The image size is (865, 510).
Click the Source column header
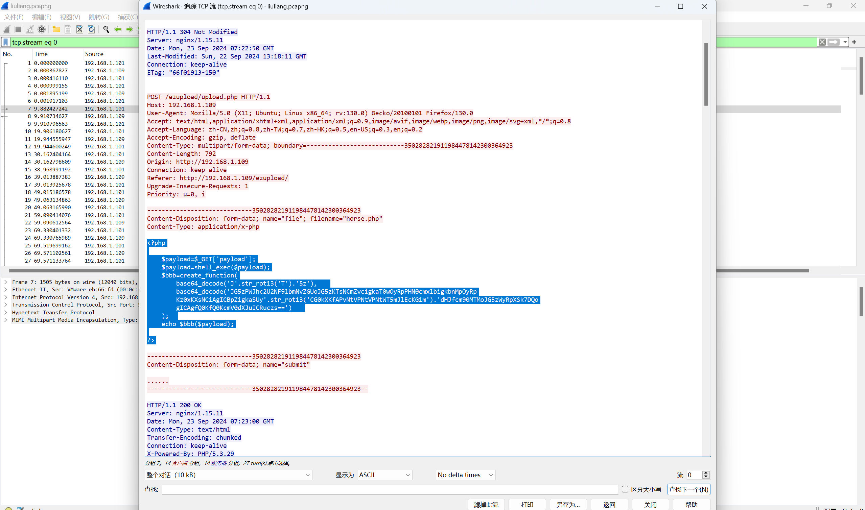tap(111, 54)
